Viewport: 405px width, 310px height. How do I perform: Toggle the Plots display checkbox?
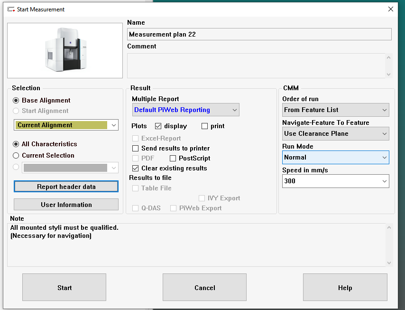pyautogui.click(x=158, y=126)
